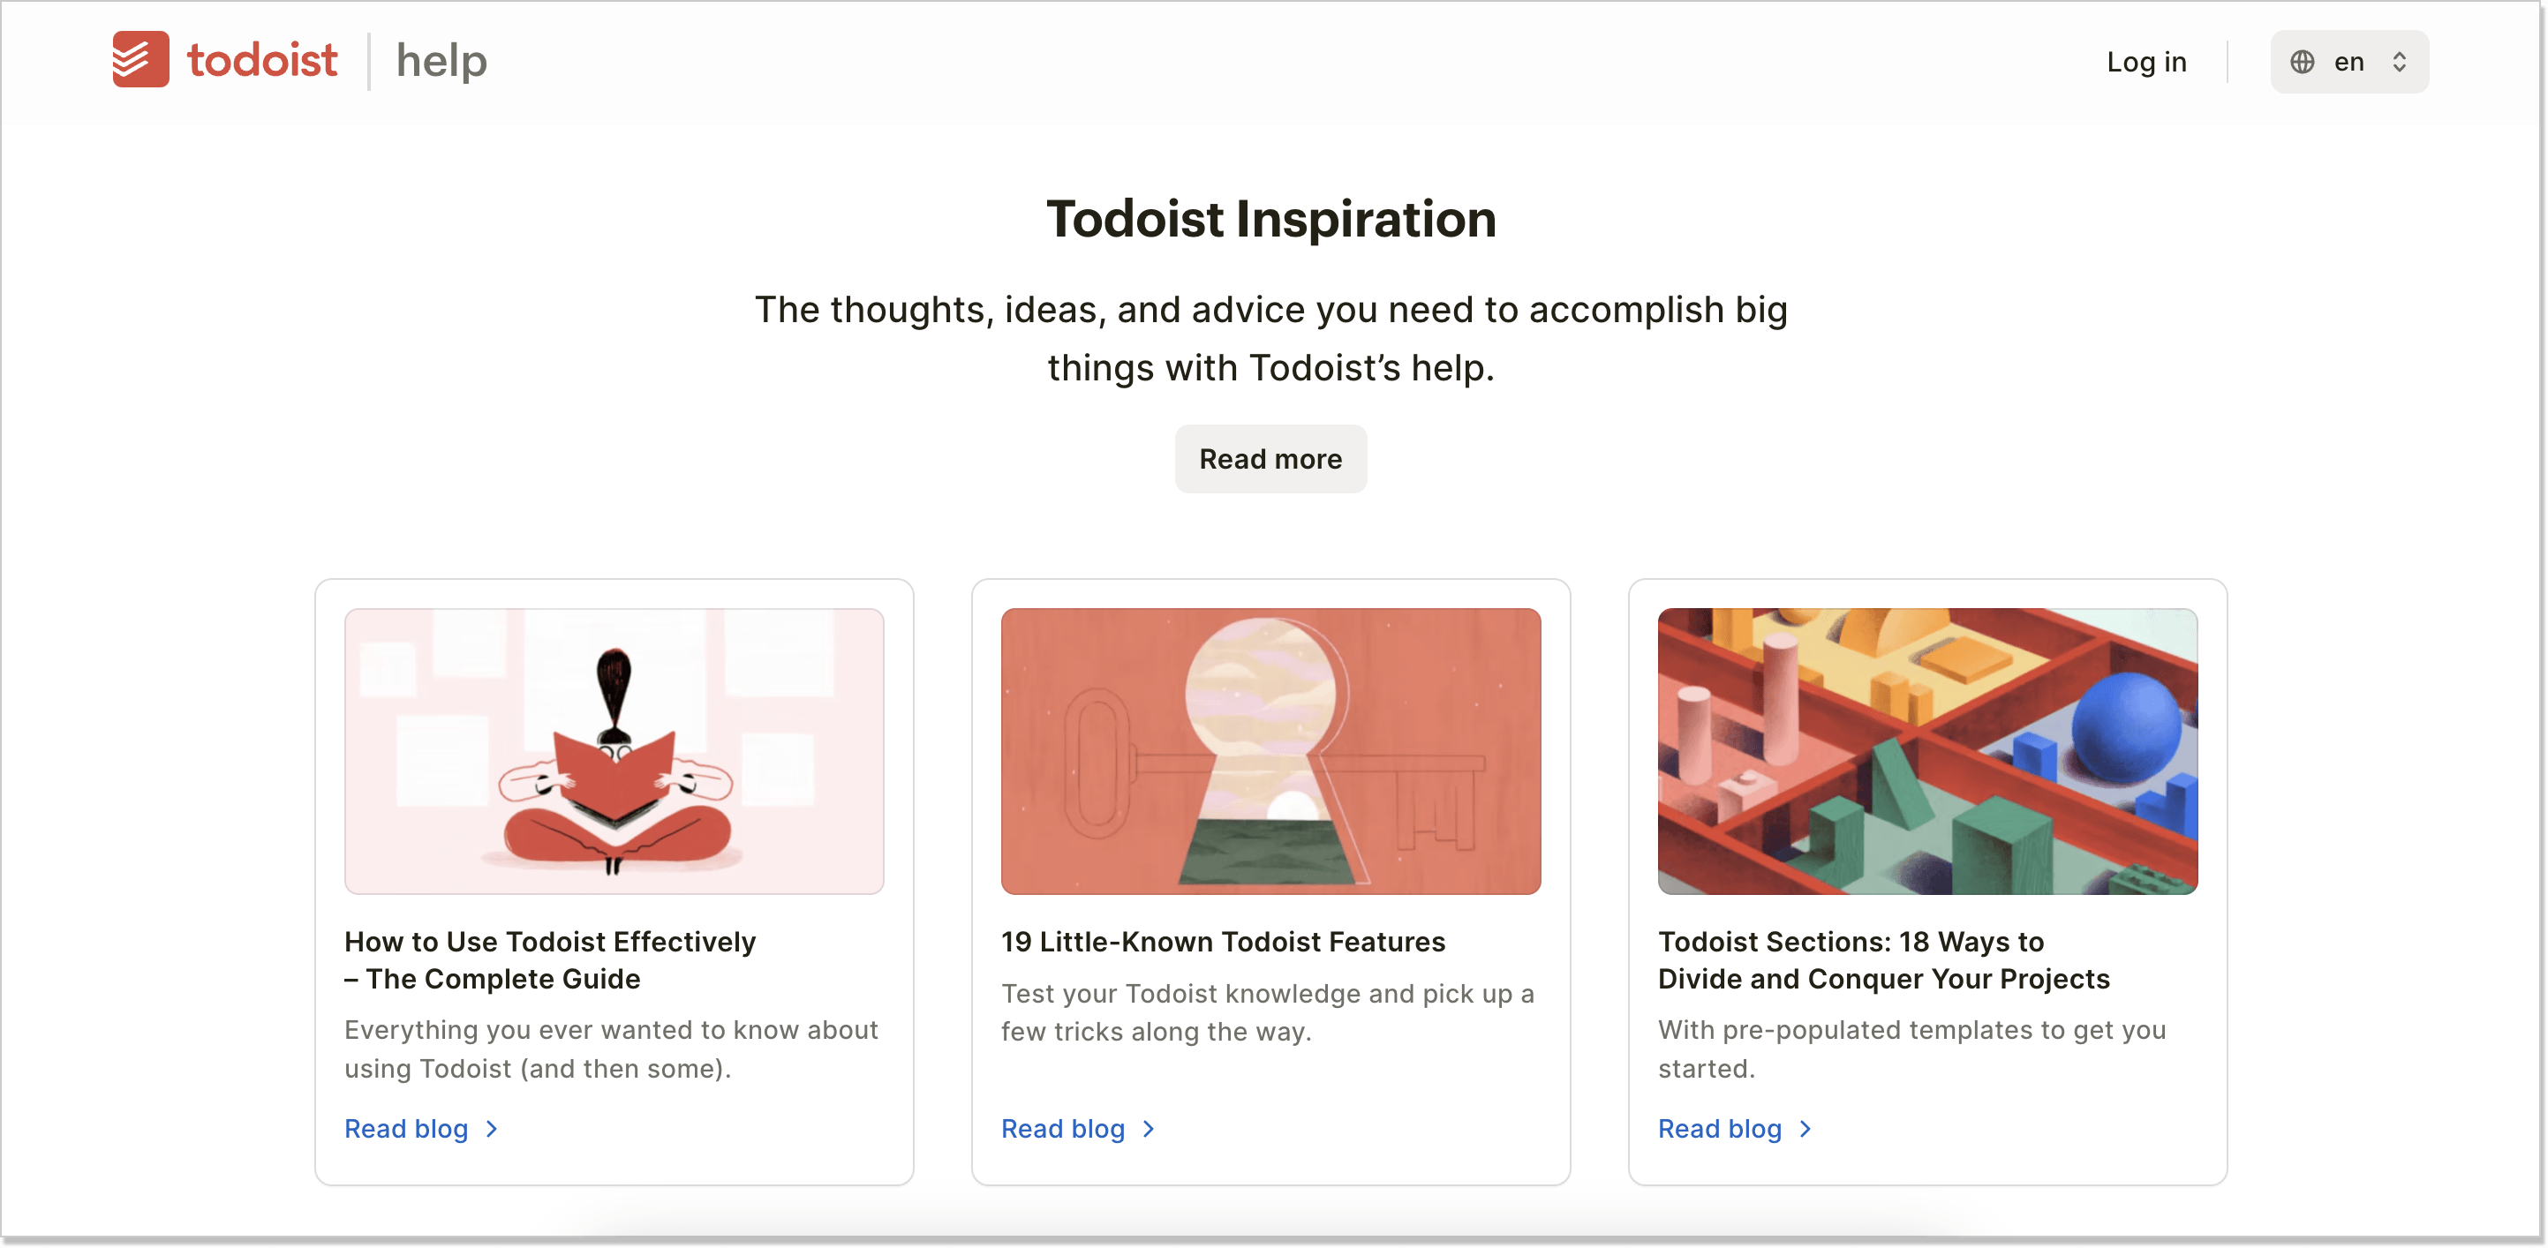The image size is (2548, 1248).
Task: Click the Log in button
Action: point(2148,62)
